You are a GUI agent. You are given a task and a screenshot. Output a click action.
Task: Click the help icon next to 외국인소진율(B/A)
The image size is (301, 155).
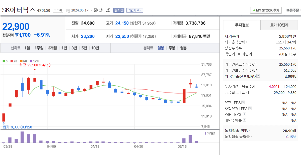[258, 76]
